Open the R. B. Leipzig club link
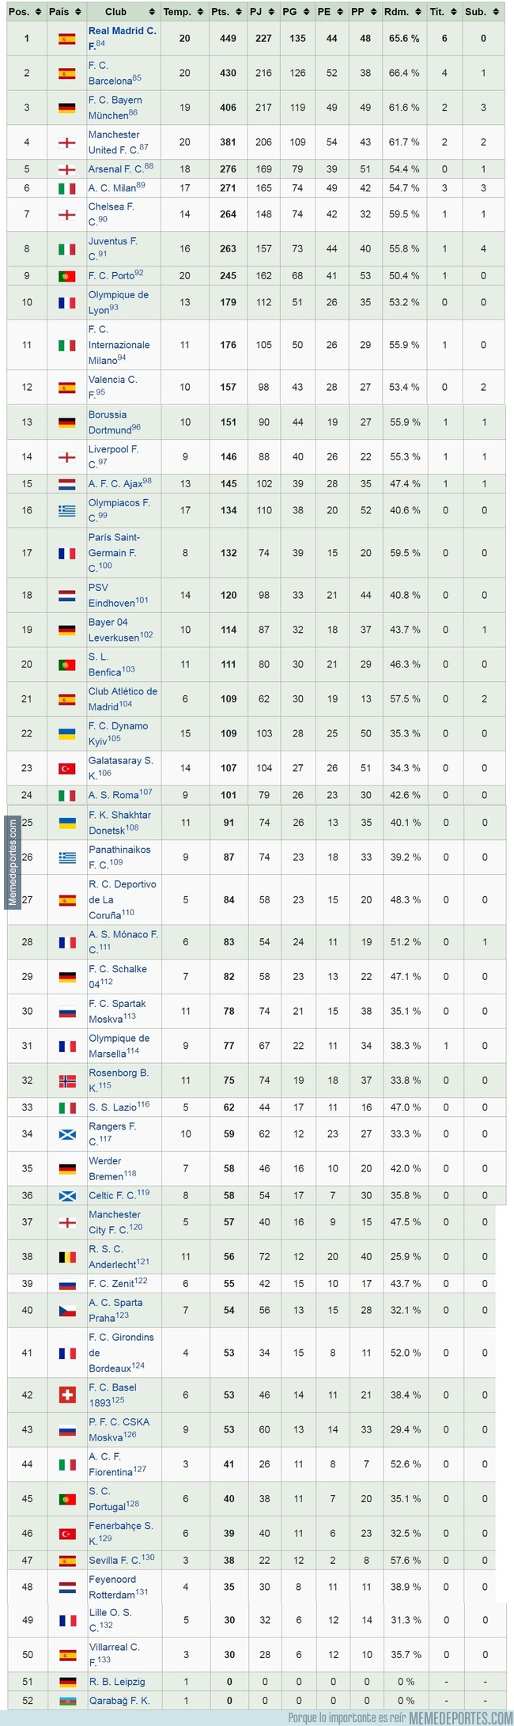Screen dimensions: 514x1726 pyautogui.click(x=116, y=1682)
